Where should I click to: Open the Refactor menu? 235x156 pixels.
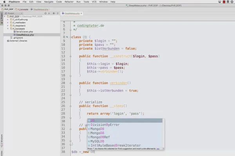(x=69, y=2)
